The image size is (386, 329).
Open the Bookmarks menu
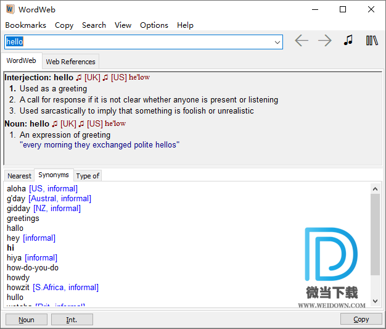[x=26, y=25]
